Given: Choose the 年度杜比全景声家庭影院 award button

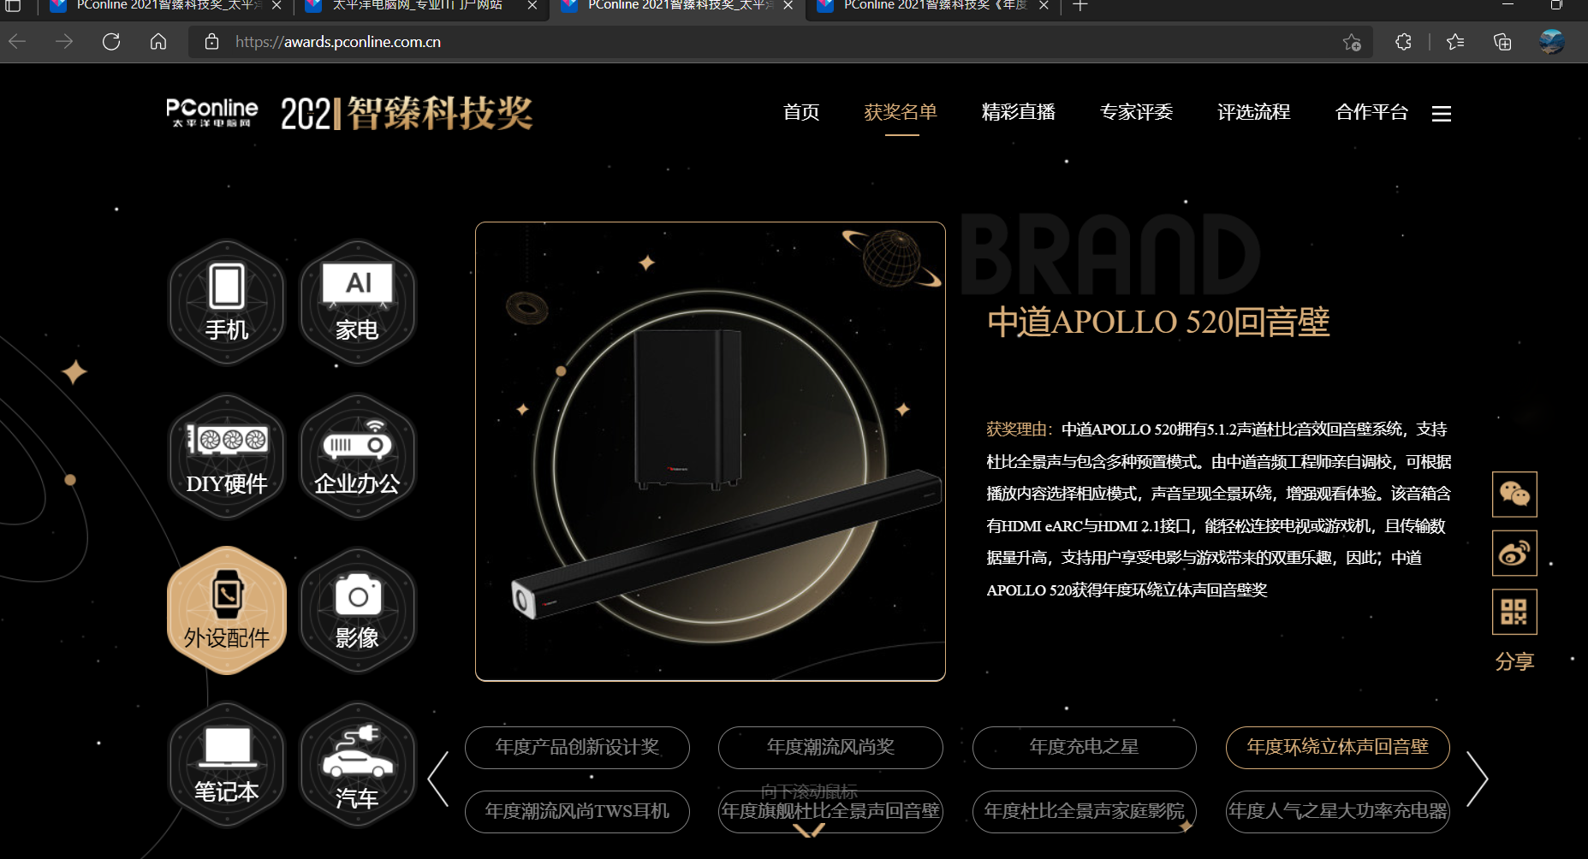Looking at the screenshot, I should 1084,811.
